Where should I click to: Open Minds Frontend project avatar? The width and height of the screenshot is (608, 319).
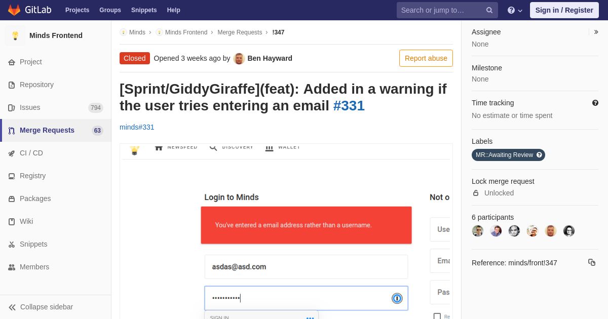coord(15,35)
